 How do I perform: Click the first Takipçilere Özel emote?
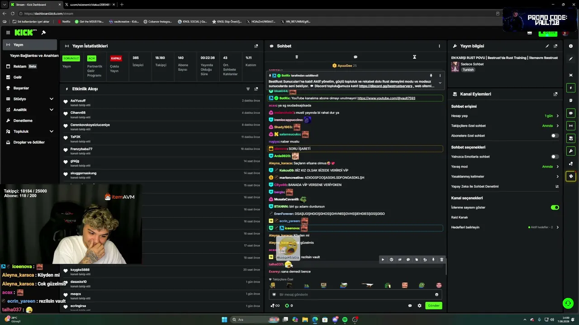pyautogui.click(x=272, y=285)
